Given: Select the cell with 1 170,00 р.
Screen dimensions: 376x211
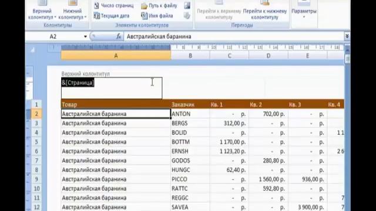Looking at the screenshot, I should pyautogui.click(x=229, y=142).
